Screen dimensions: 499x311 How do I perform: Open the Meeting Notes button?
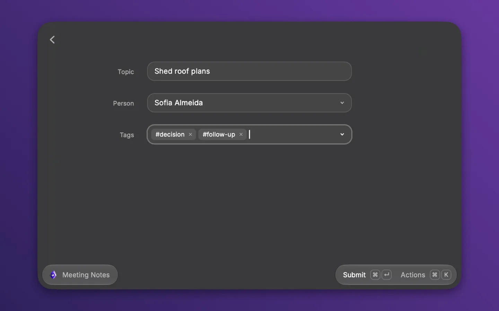(80, 275)
